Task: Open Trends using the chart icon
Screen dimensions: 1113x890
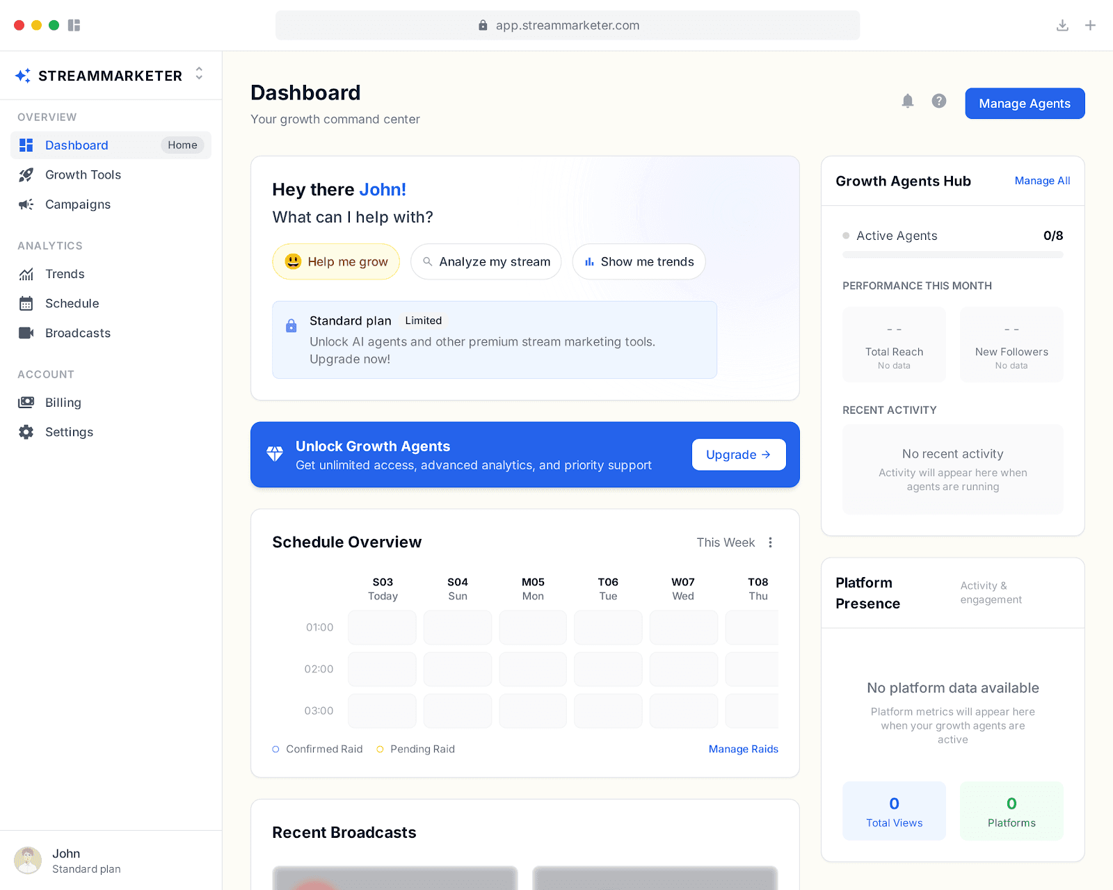Action: click(x=26, y=274)
